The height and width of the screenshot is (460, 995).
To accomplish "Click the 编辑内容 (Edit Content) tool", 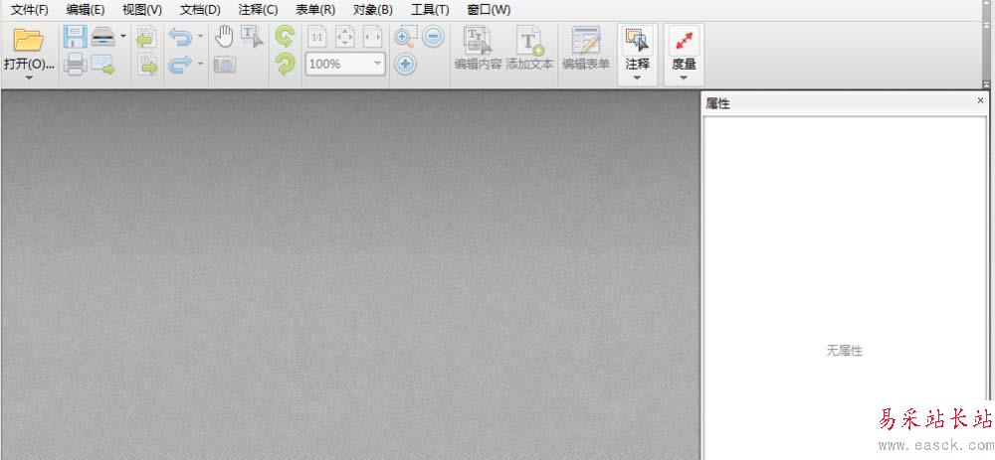I will pyautogui.click(x=478, y=49).
